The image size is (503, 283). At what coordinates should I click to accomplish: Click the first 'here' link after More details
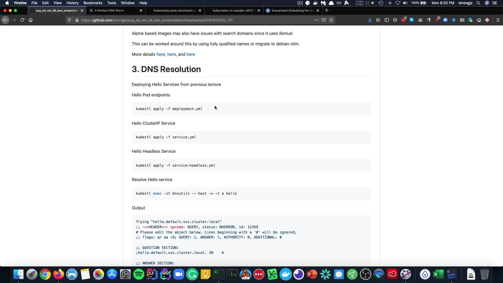(x=160, y=54)
